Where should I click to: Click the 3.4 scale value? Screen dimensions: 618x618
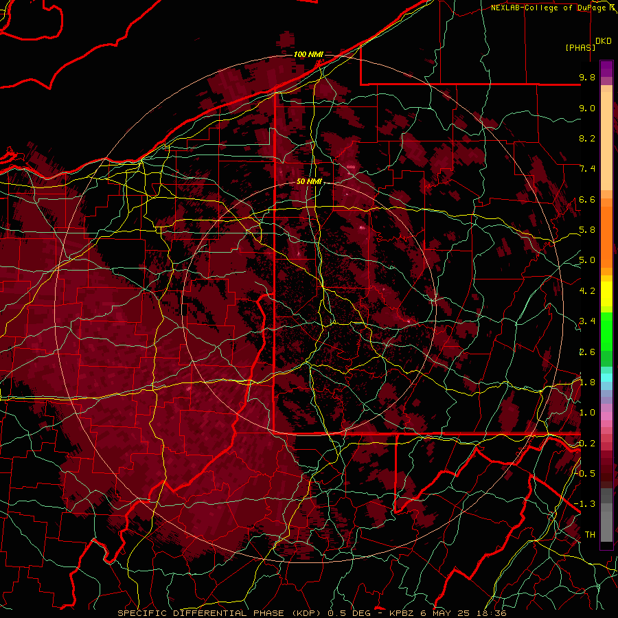coord(587,321)
